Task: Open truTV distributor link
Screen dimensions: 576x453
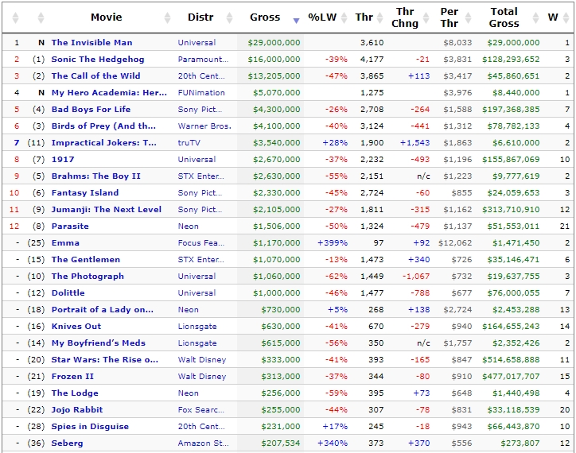Action: tap(189, 143)
